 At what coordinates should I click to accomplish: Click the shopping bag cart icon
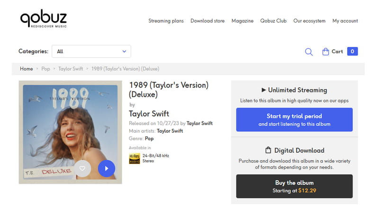pos(325,52)
